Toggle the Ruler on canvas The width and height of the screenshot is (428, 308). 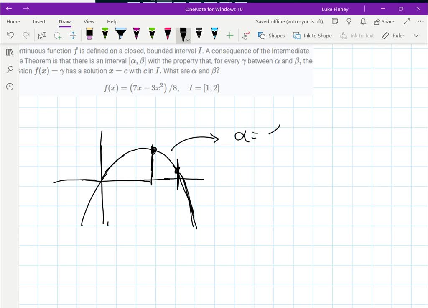pyautogui.click(x=392, y=36)
